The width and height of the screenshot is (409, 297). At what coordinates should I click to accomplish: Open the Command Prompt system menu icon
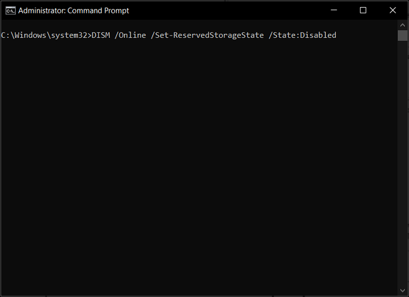(x=11, y=11)
